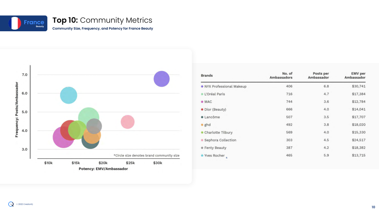The image size is (379, 213).
Task: Click the purple NYX Professional Makeup bubble
Action: 162,79
